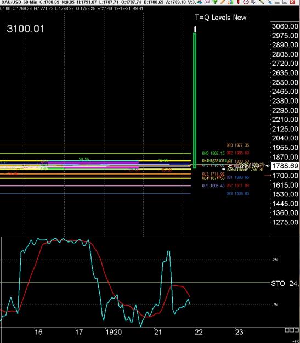Click the STO 24 indicator label
This screenshot has width=300, height=343.
click(285, 284)
